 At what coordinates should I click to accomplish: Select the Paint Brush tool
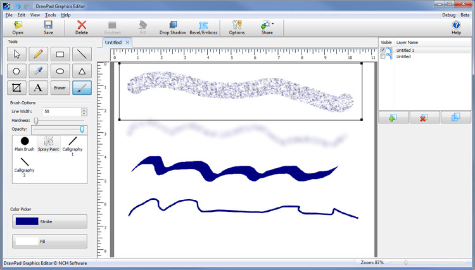point(82,88)
